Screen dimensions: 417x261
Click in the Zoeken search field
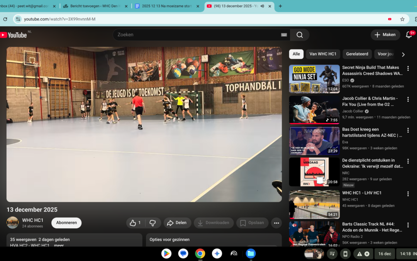[x=197, y=35]
